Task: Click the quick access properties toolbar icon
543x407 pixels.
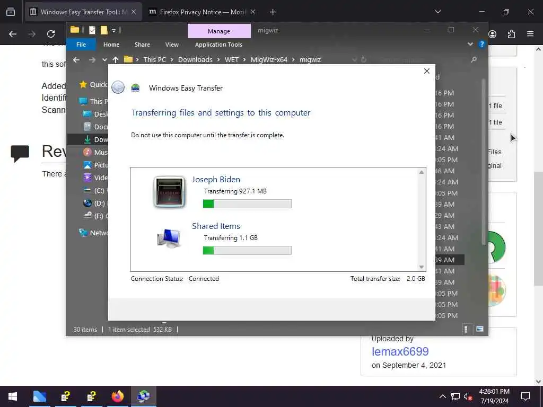Action: click(x=92, y=30)
